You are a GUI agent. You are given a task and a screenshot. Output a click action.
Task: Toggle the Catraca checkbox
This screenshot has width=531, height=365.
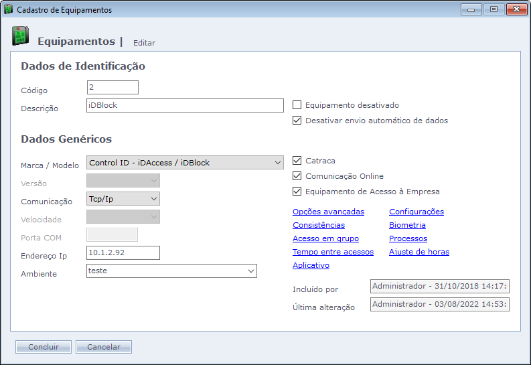pyautogui.click(x=297, y=161)
